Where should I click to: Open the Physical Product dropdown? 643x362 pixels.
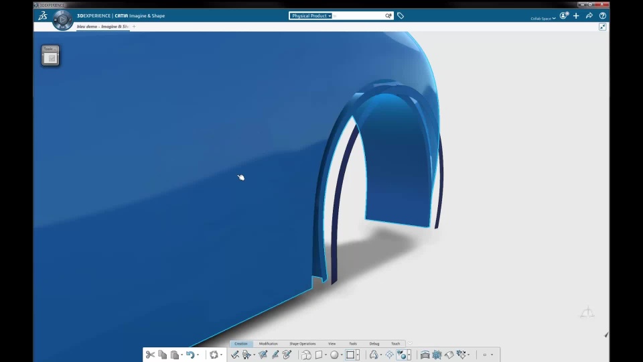[311, 15]
